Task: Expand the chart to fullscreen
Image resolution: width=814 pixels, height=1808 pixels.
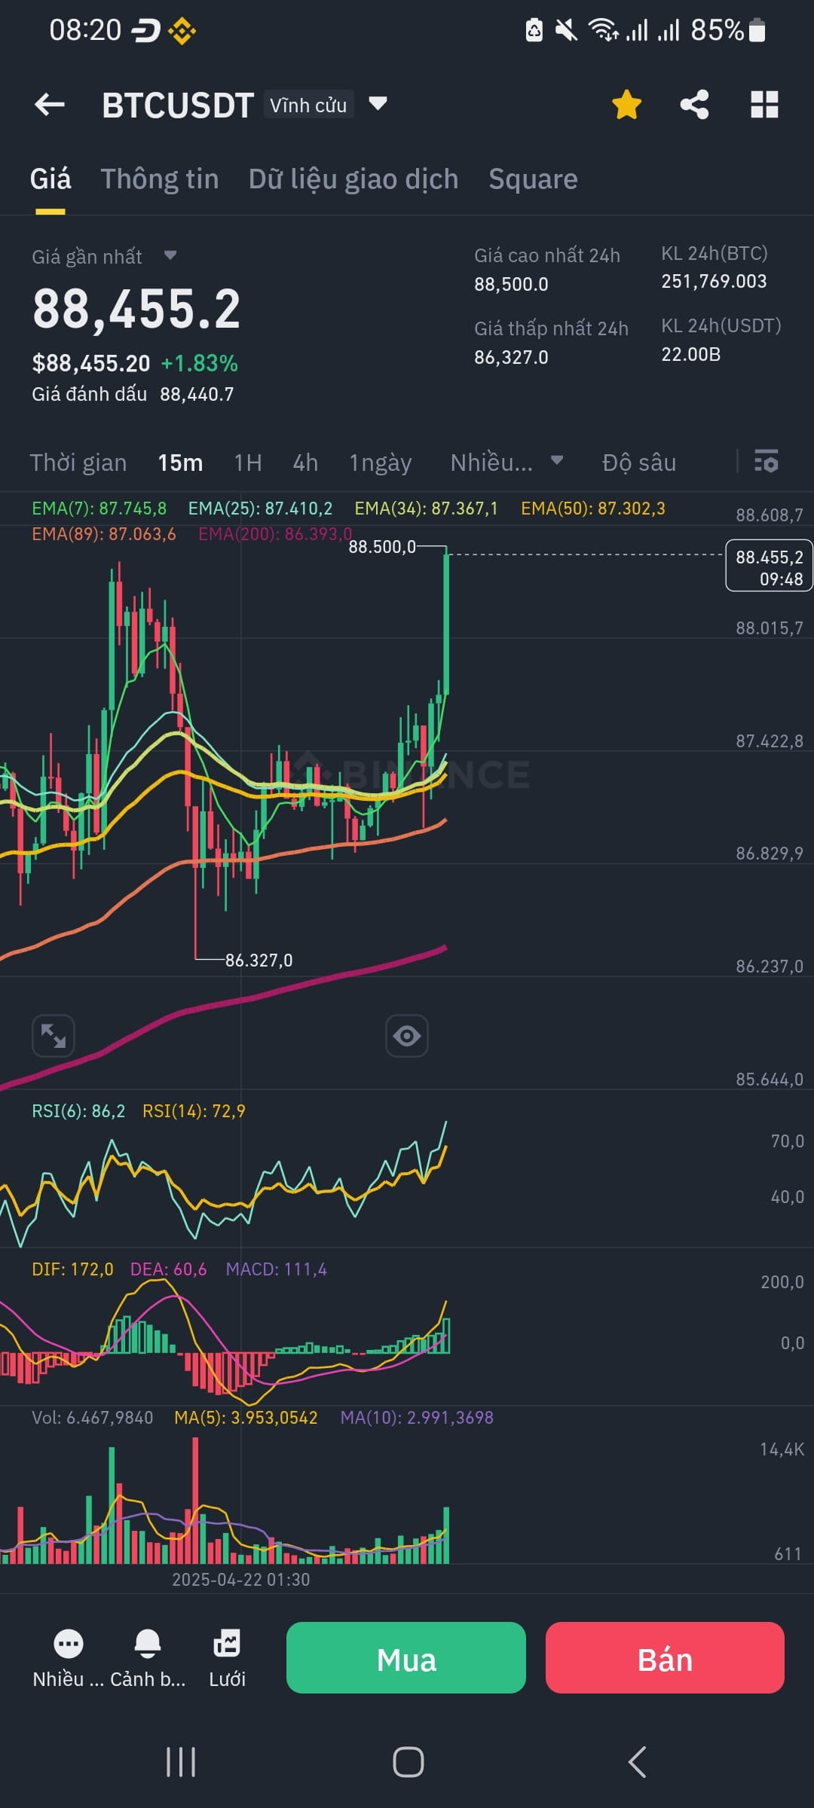Action: (x=54, y=1036)
